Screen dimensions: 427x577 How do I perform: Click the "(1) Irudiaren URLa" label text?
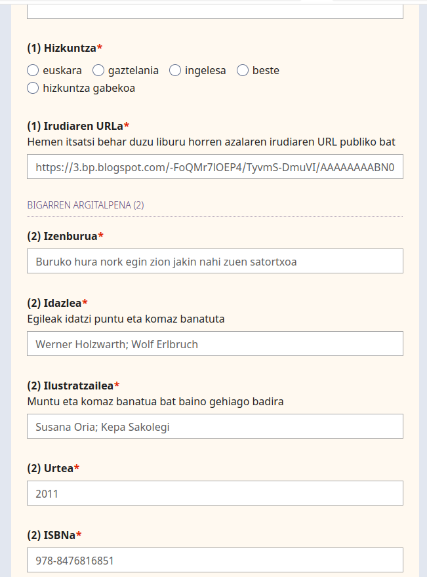(x=75, y=125)
